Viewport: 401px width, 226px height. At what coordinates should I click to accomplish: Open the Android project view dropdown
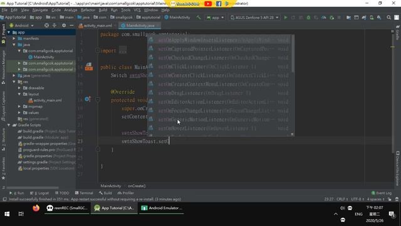click(21, 26)
